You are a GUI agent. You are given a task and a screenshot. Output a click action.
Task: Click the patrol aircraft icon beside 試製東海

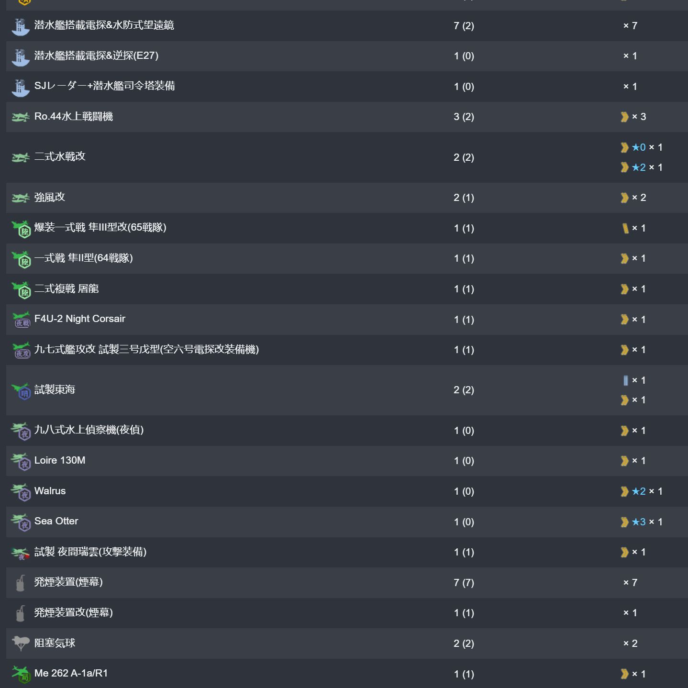coord(21,390)
